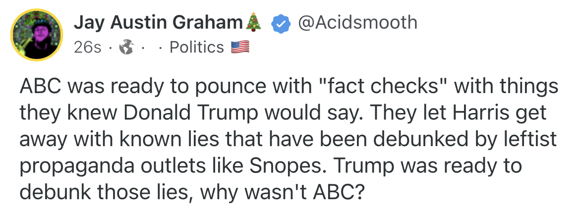Open the @Acidsmooth handle link

(357, 22)
